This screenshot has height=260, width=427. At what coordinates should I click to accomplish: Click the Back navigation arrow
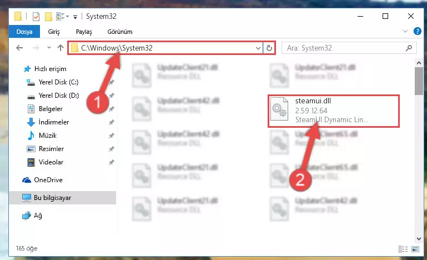coord(19,48)
